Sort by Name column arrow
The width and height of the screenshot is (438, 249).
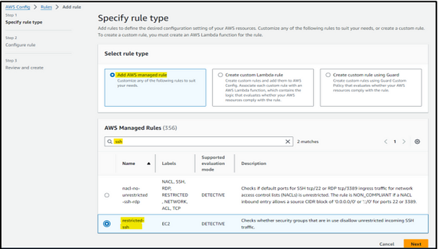coord(148,163)
